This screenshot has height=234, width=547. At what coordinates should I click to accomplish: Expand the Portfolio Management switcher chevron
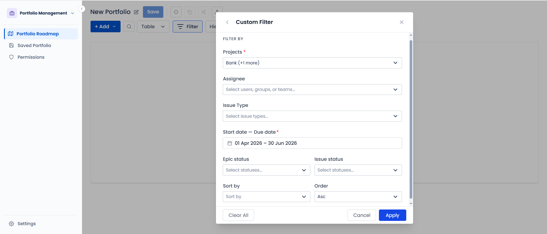coord(72,13)
